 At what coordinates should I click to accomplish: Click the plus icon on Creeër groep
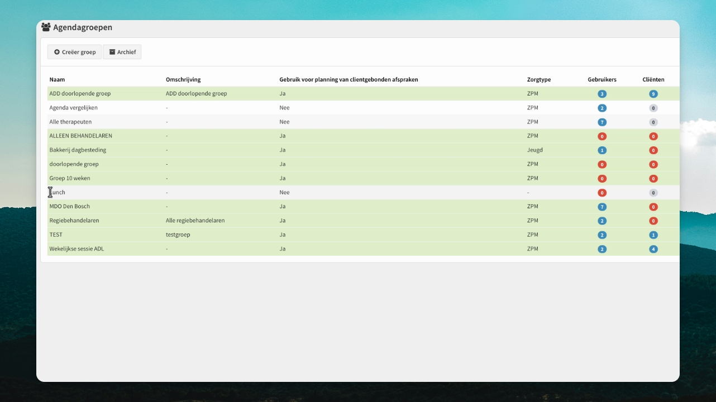57,52
